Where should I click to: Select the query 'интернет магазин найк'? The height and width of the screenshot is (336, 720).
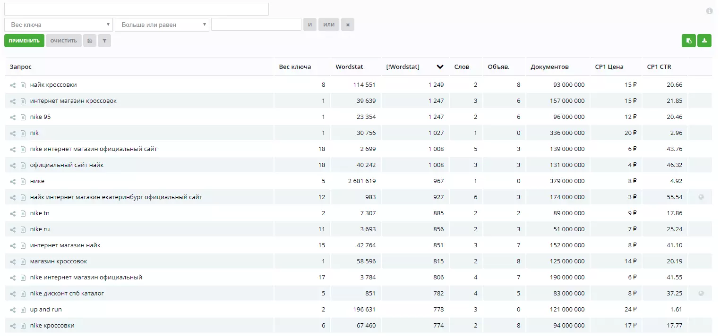(65, 245)
